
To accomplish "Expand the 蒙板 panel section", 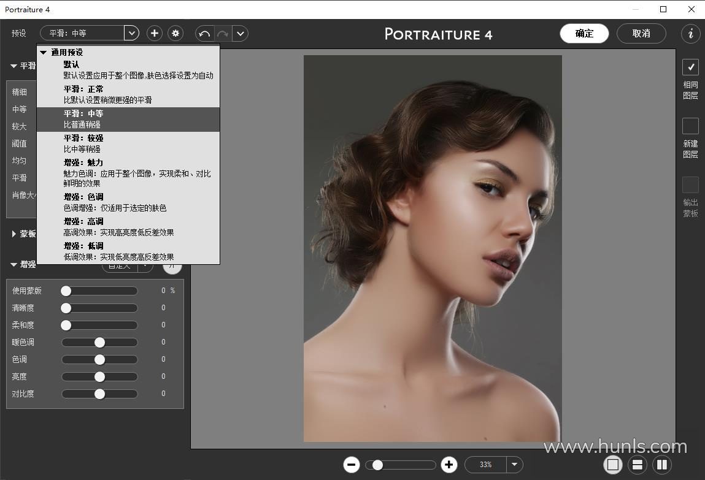I will [15, 234].
